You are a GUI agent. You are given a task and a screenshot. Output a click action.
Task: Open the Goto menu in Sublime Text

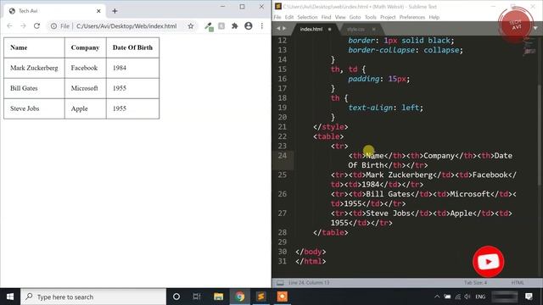pyautogui.click(x=355, y=17)
